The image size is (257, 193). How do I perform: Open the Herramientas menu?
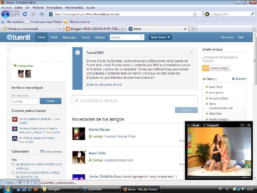tap(74, 8)
